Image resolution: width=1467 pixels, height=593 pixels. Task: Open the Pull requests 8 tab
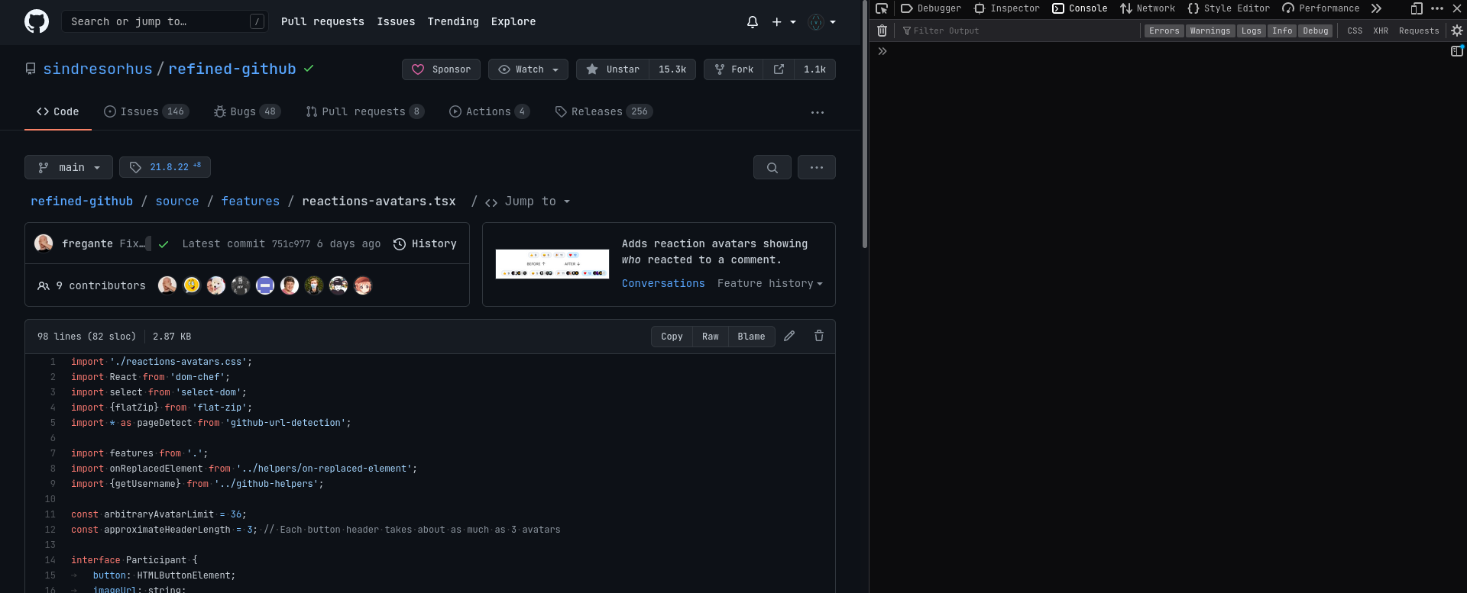tap(364, 111)
